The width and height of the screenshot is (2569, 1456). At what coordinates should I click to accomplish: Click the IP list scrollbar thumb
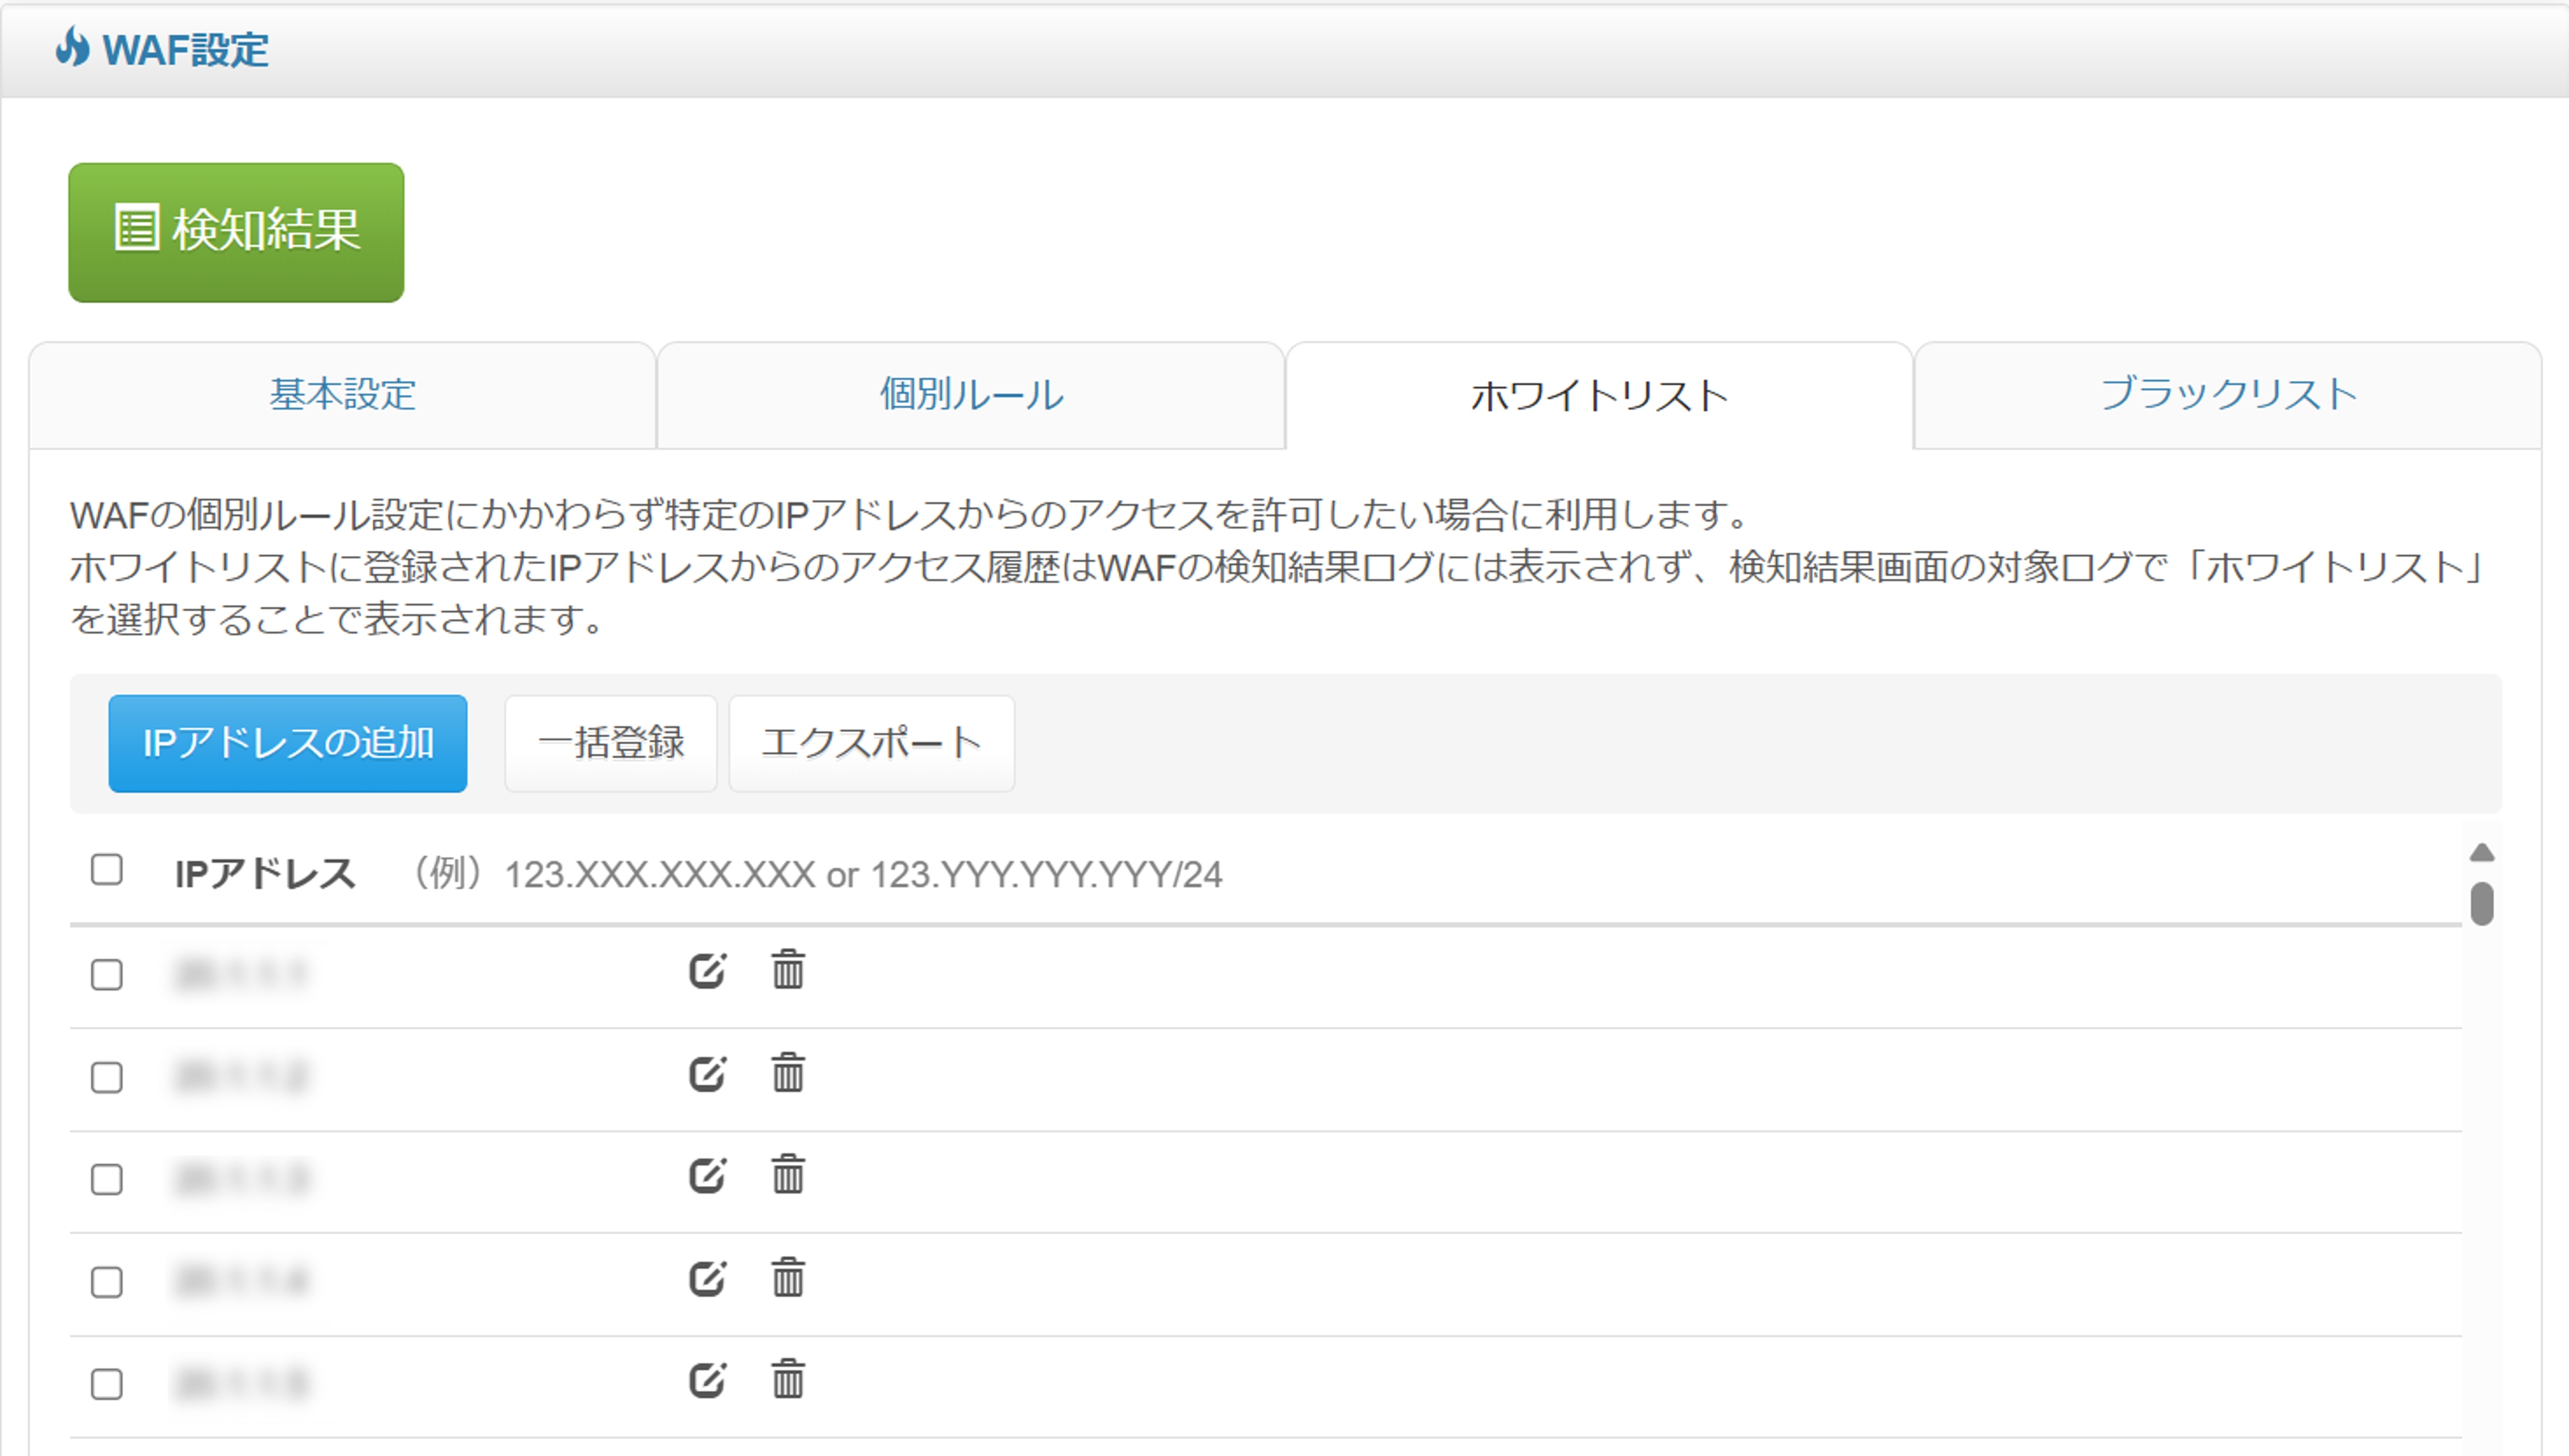click(2481, 903)
